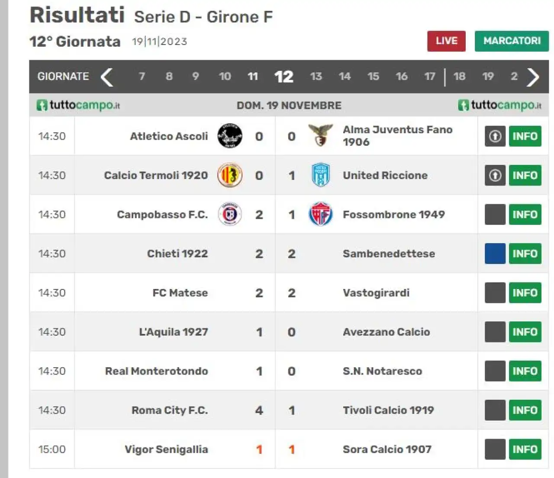Open the Calcio Termoli 1920 team crest
Image resolution: width=554 pixels, height=478 pixels.
230,175
